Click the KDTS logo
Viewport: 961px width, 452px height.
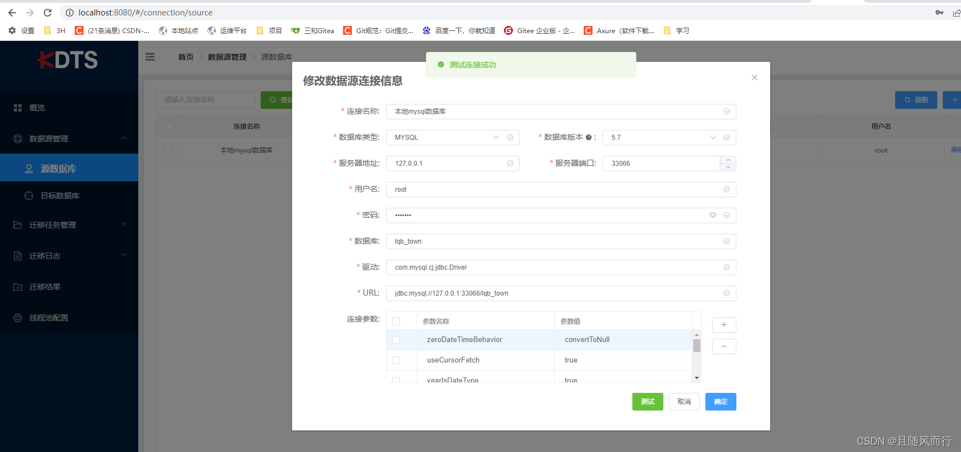67,60
